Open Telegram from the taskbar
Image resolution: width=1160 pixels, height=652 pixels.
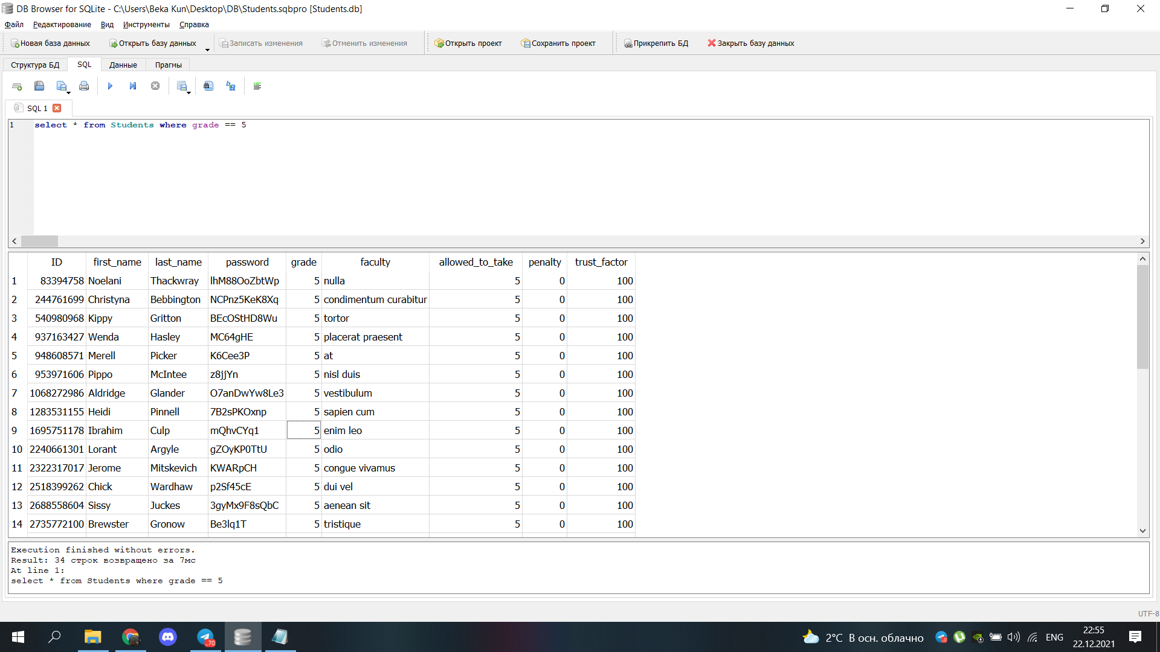(205, 637)
